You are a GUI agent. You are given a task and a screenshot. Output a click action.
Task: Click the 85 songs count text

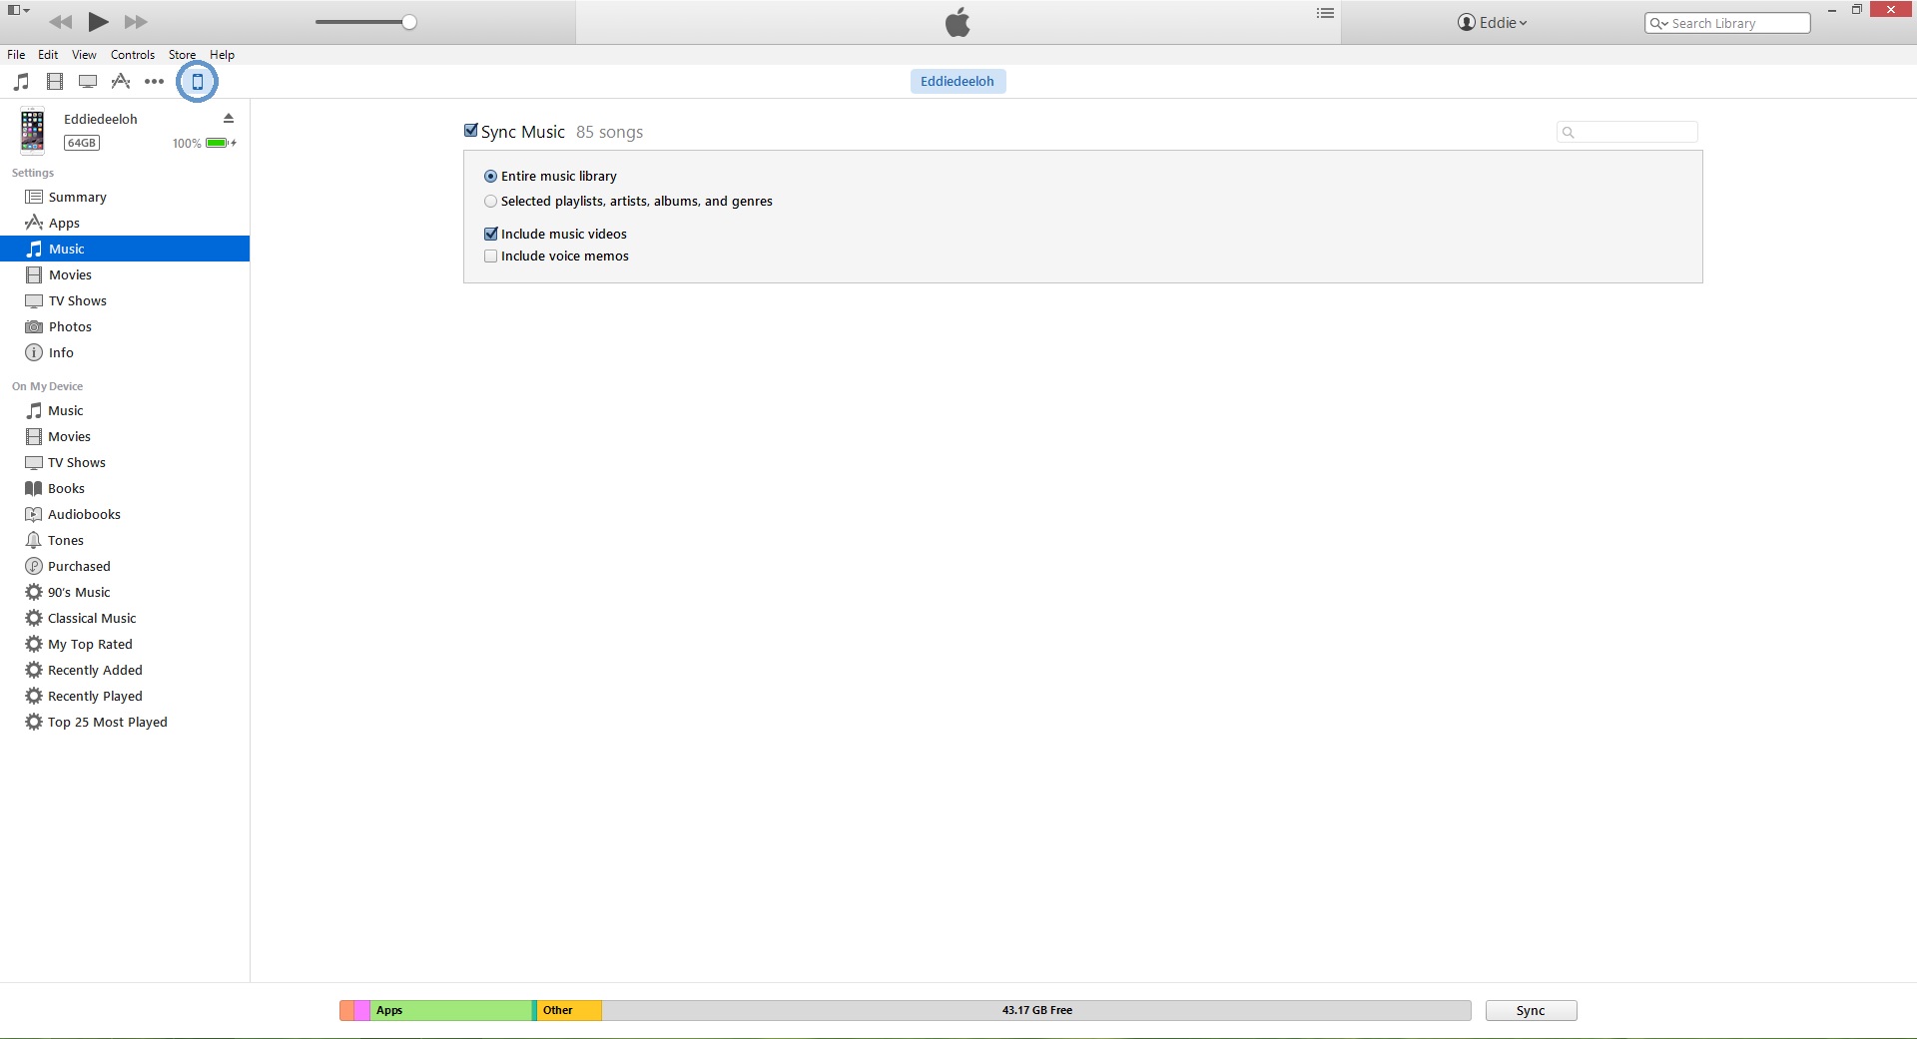pos(609,132)
